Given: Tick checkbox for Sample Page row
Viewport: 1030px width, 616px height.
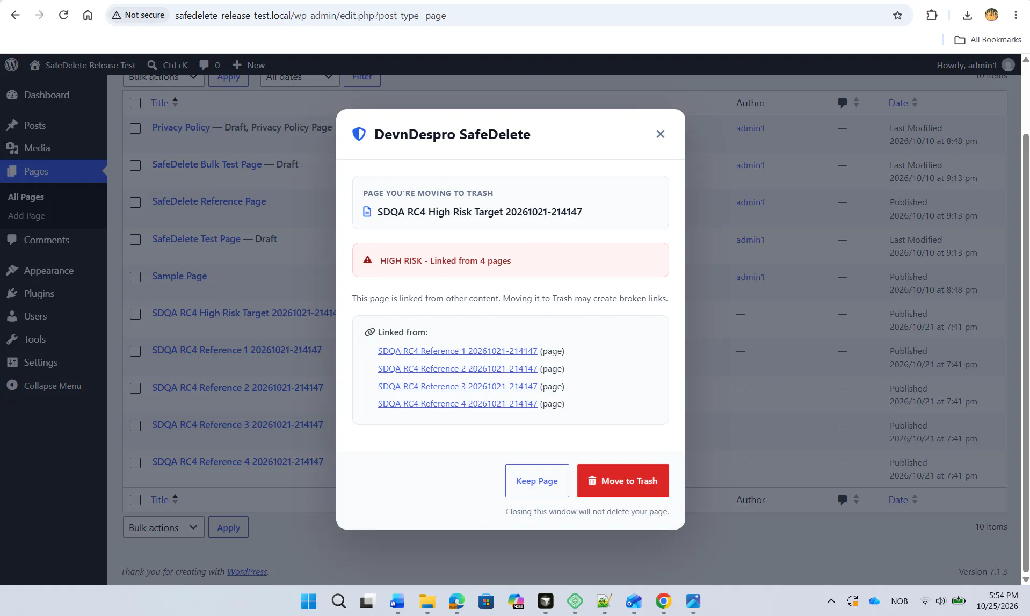Looking at the screenshot, I should [135, 277].
